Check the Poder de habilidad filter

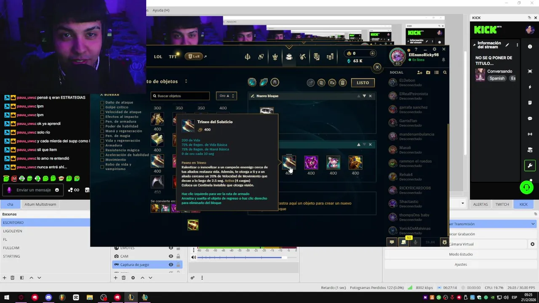click(x=102, y=126)
